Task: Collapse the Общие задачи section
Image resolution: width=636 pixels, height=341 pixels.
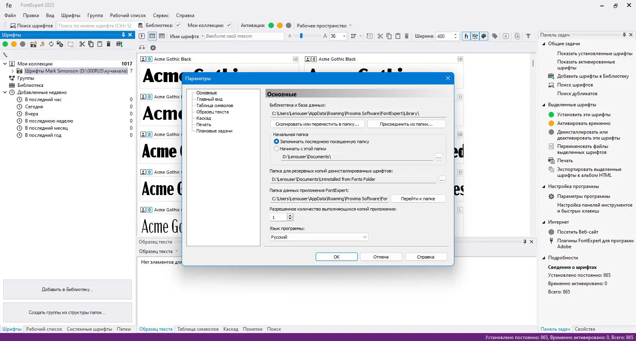Action: [x=544, y=44]
